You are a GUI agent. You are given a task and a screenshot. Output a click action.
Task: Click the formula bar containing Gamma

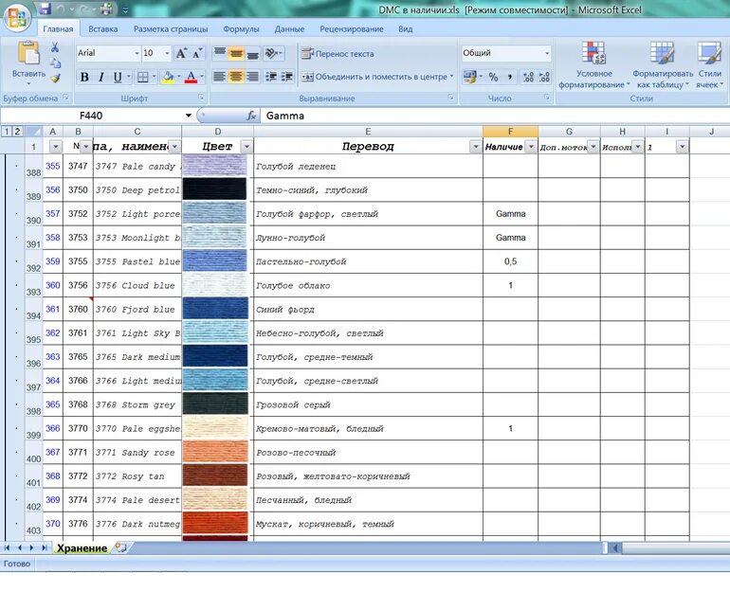[494, 116]
